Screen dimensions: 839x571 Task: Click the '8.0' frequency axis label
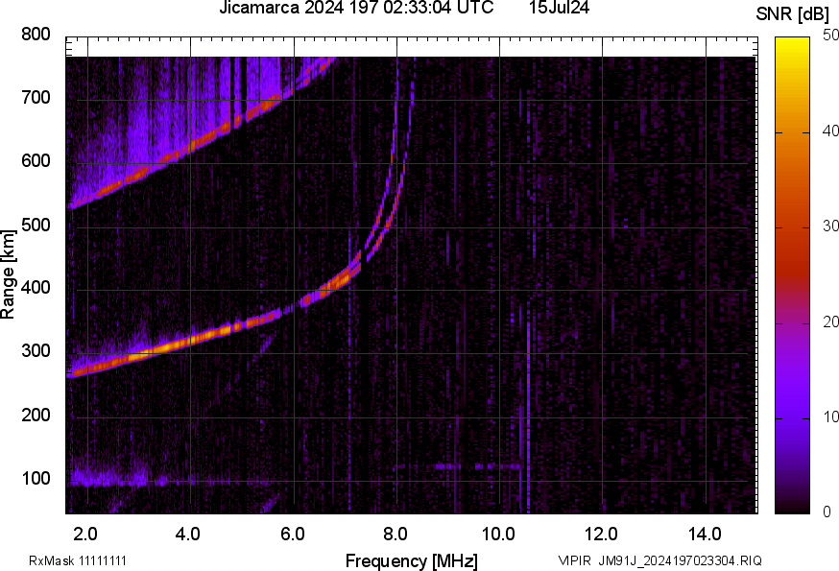(395, 535)
